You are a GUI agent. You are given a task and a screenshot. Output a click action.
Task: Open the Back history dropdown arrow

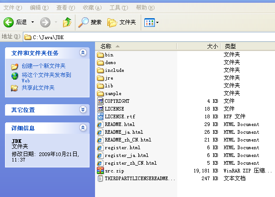coord(32,22)
